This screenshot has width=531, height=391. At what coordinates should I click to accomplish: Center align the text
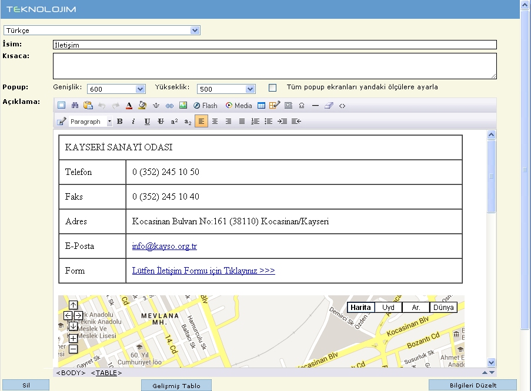click(x=215, y=122)
